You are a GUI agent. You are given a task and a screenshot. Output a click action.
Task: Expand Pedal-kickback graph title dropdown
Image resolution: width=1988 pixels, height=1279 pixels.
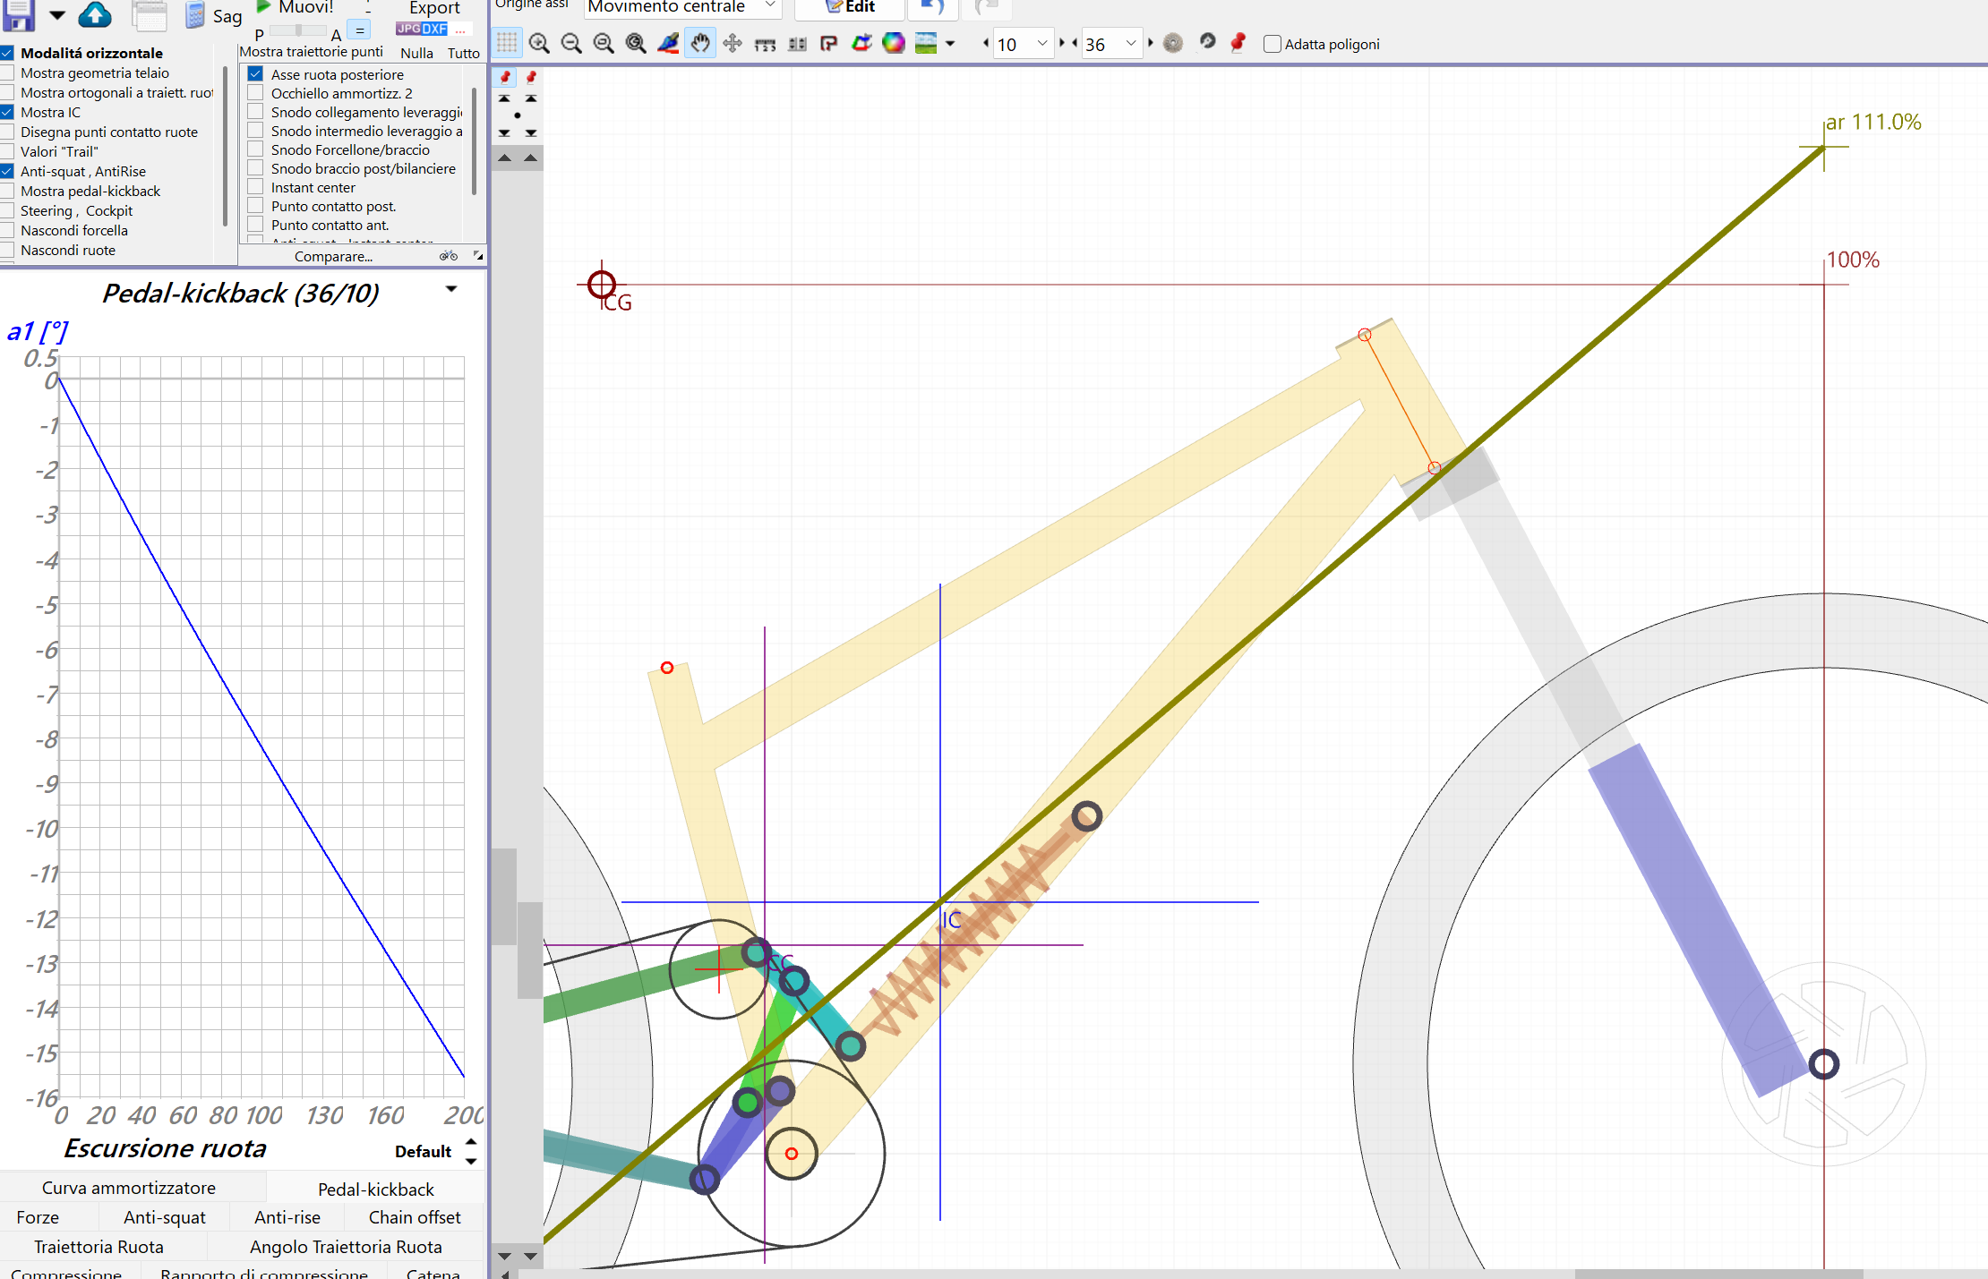451,289
